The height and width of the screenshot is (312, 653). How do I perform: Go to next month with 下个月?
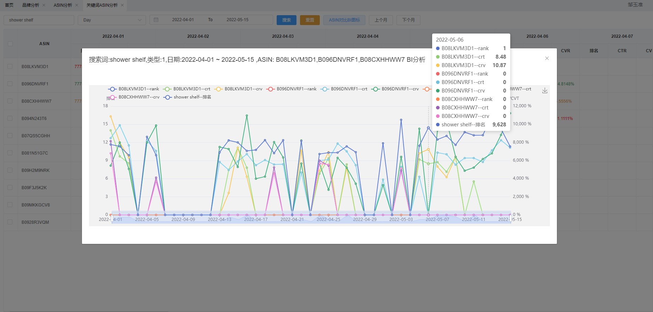coord(408,20)
